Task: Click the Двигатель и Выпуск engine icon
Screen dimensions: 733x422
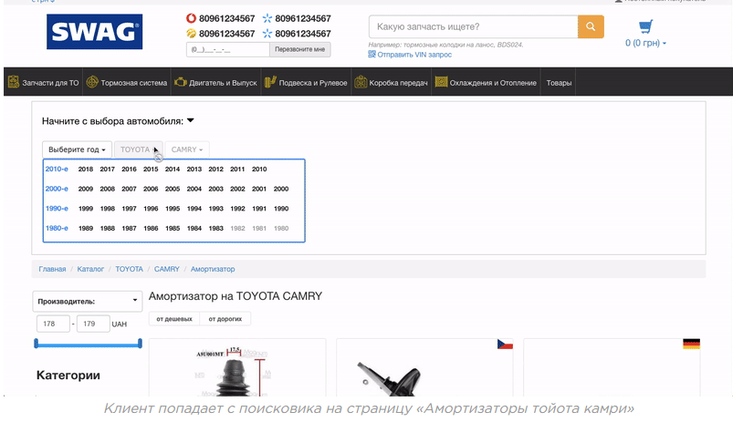Action: [x=181, y=82]
